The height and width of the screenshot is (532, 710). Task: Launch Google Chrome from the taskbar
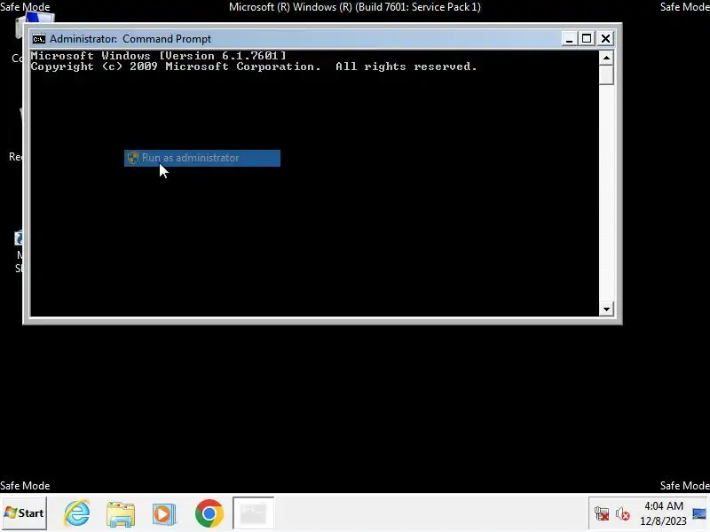209,513
